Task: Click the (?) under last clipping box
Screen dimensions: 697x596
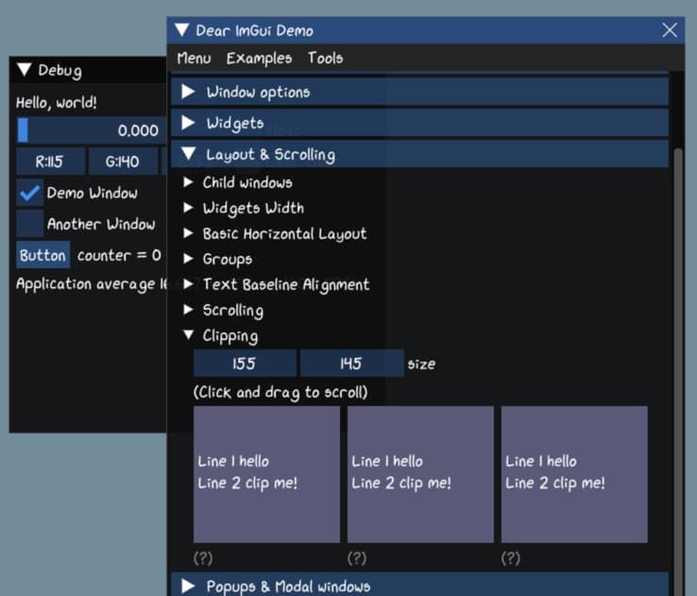Action: click(x=511, y=558)
